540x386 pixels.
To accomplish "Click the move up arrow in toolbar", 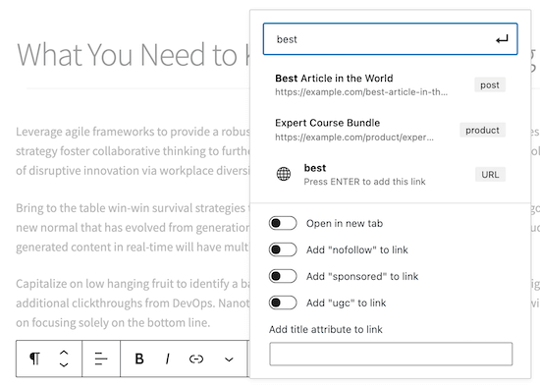I will 64,353.
